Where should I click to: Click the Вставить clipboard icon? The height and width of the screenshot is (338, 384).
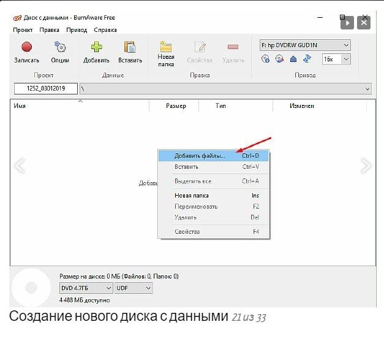(x=130, y=47)
